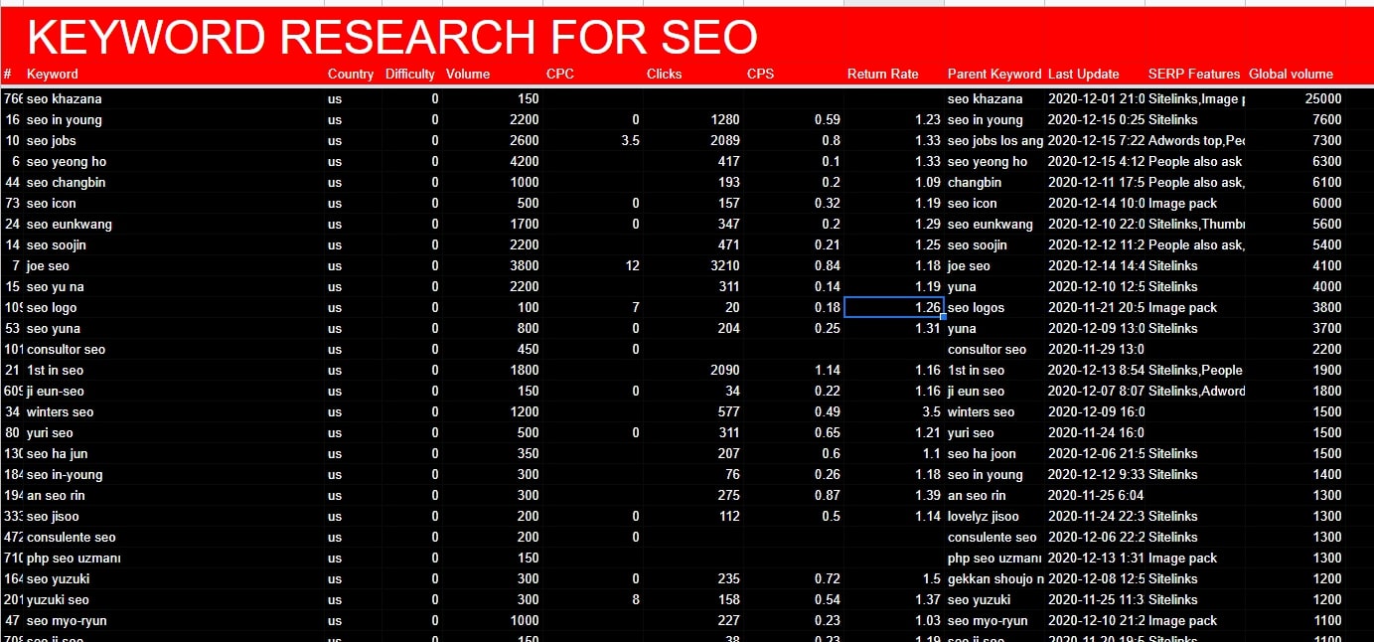
Task: Select Global volume value 25000
Action: [1323, 98]
